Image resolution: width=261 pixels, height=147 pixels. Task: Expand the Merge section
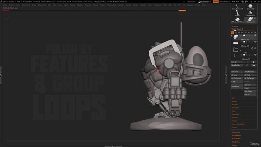point(234,101)
